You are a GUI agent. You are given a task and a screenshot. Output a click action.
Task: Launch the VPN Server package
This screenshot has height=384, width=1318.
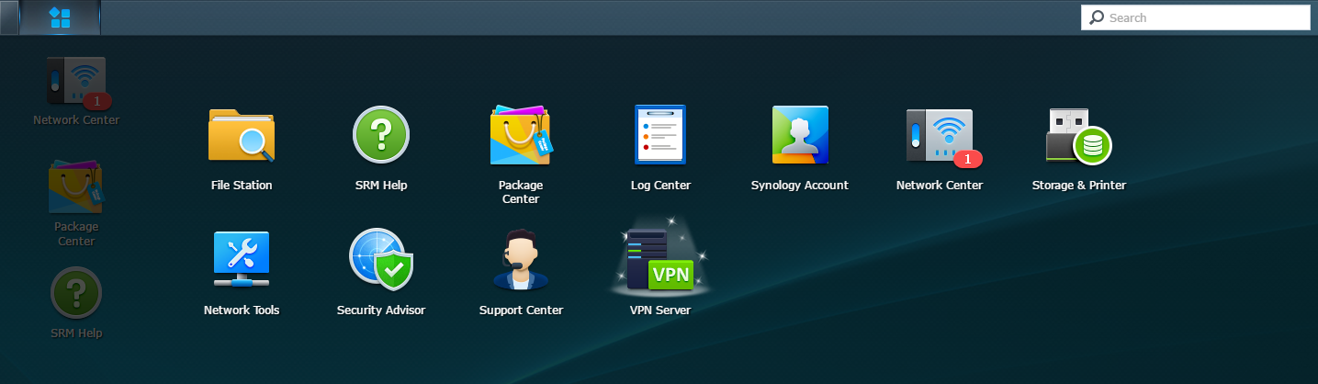660,260
